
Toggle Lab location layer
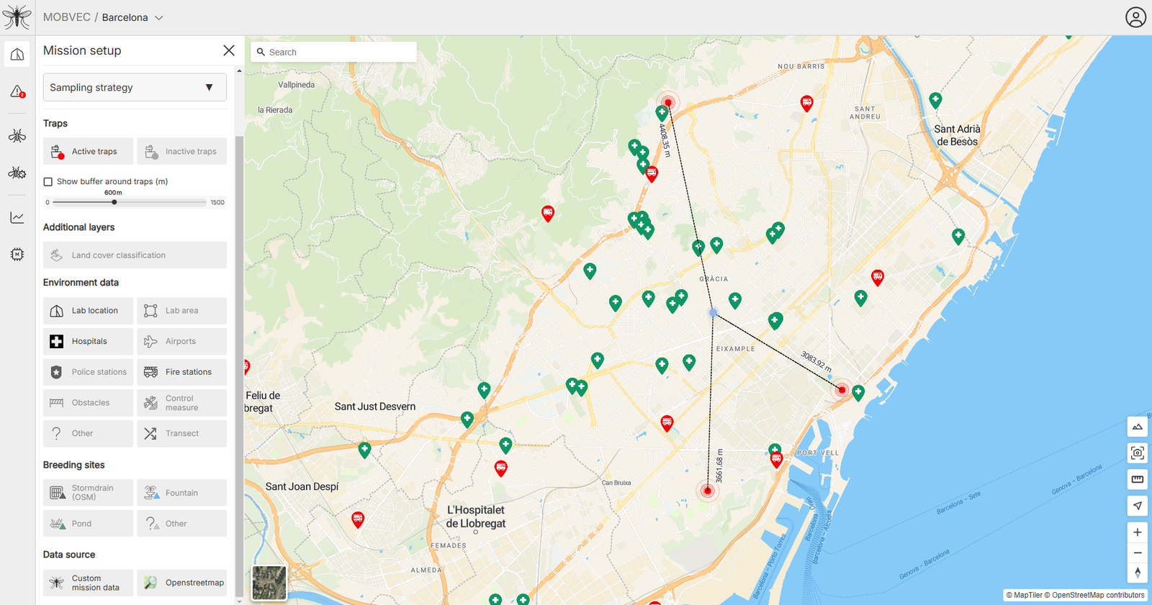click(x=88, y=311)
